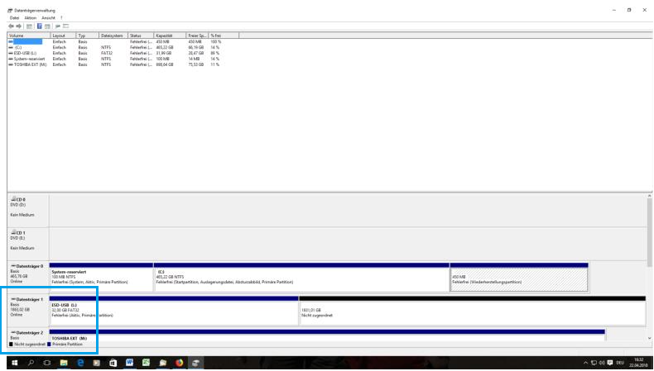The width and height of the screenshot is (654, 371).
Task: Click the second-to-last toolbar icon
Action: coord(58,26)
